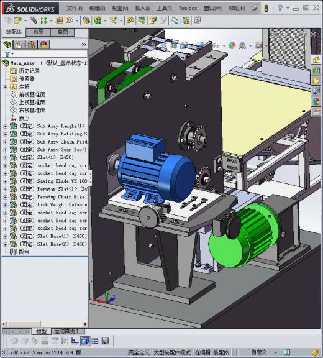Open the Toolbox menu
This screenshot has height=358, width=323.
tap(188, 8)
